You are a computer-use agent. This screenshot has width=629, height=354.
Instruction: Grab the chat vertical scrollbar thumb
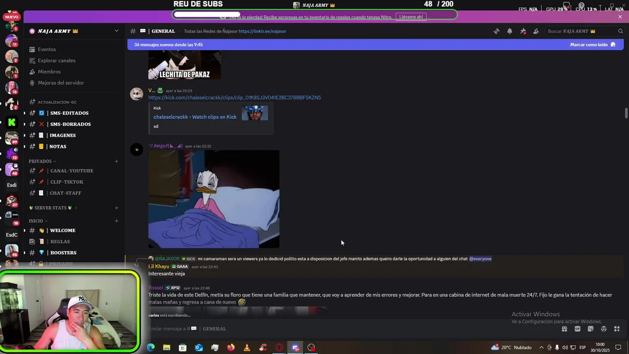coord(626,113)
